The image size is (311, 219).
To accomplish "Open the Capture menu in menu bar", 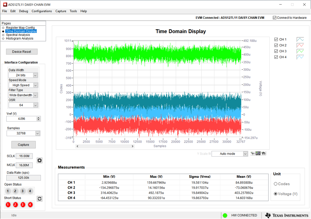I will click(61, 11).
